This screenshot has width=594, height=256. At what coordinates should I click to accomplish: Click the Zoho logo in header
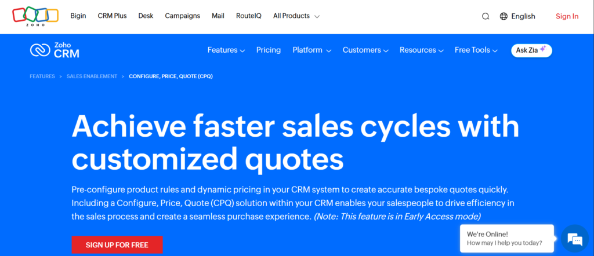tap(35, 16)
